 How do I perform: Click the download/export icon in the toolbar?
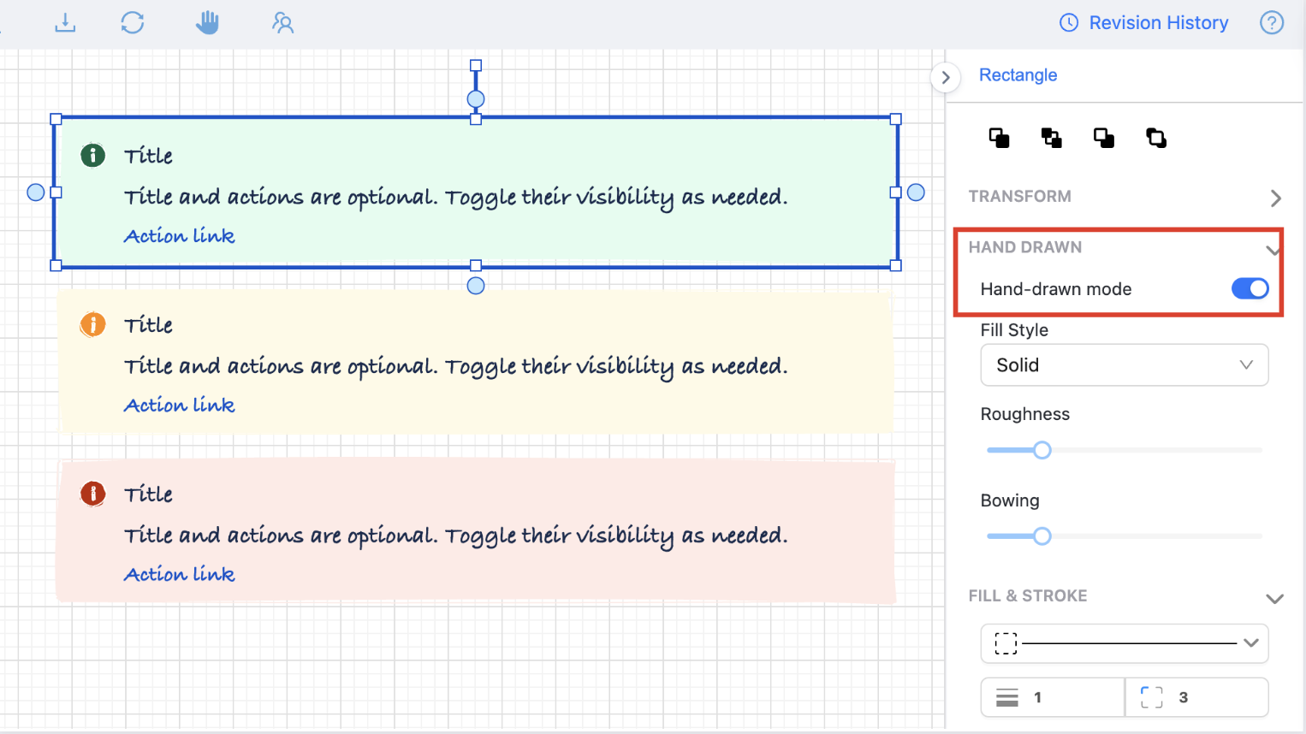pyautogui.click(x=65, y=22)
